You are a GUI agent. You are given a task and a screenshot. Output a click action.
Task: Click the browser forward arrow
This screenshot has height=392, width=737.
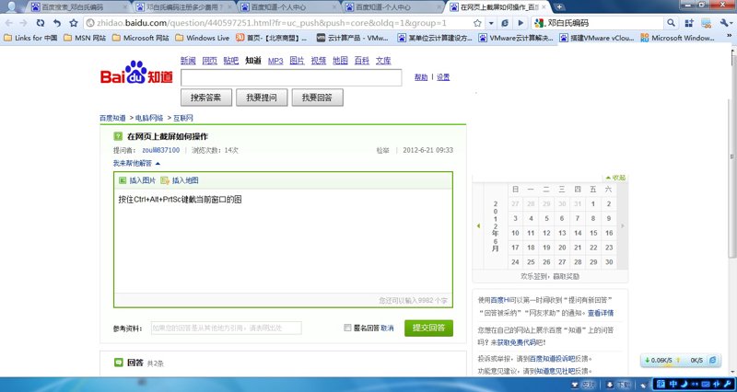24,22
